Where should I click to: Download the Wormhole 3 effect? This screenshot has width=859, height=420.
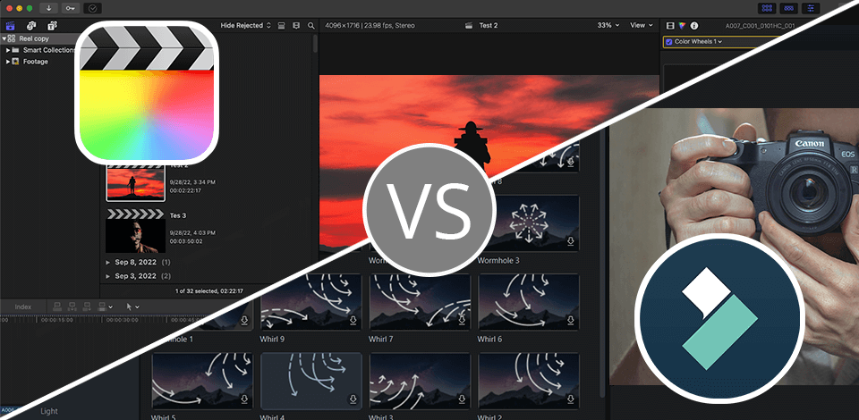pyautogui.click(x=570, y=241)
